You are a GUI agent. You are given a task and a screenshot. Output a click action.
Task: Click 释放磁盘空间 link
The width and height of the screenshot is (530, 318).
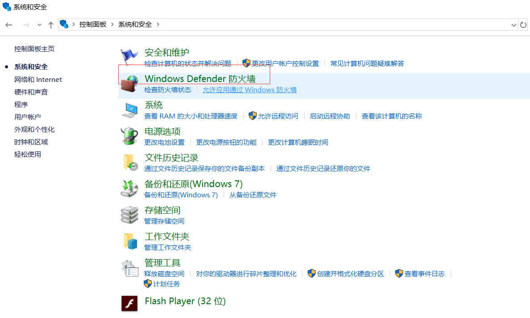(x=164, y=274)
